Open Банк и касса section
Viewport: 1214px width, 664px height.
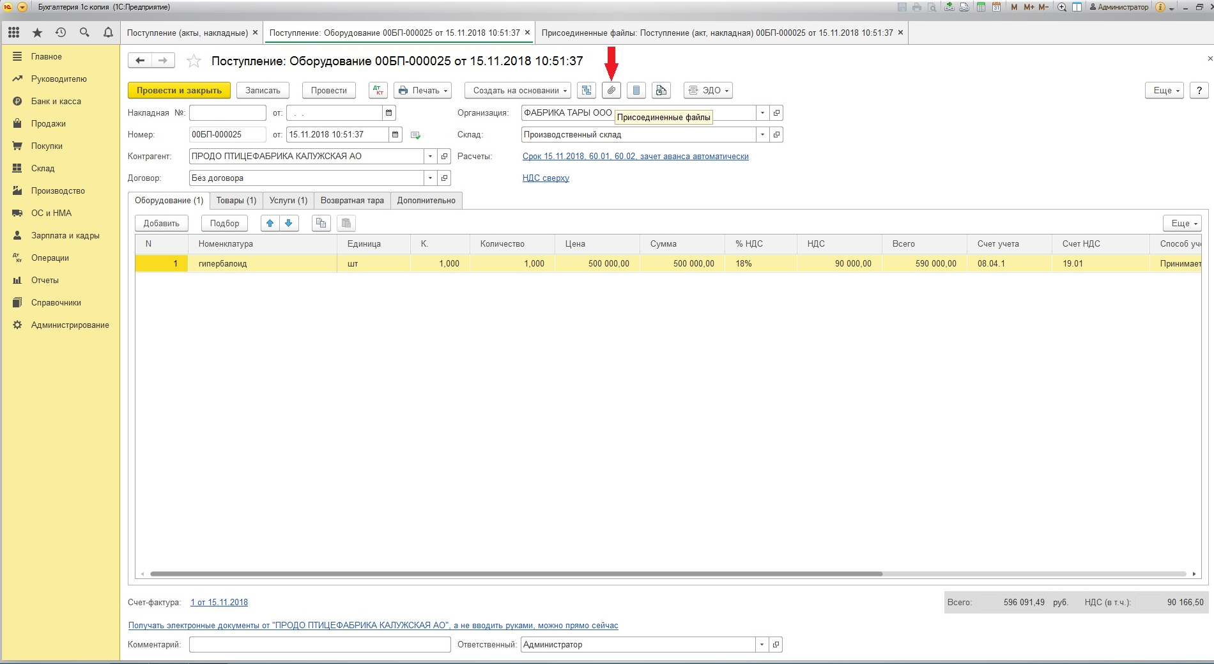click(x=56, y=102)
